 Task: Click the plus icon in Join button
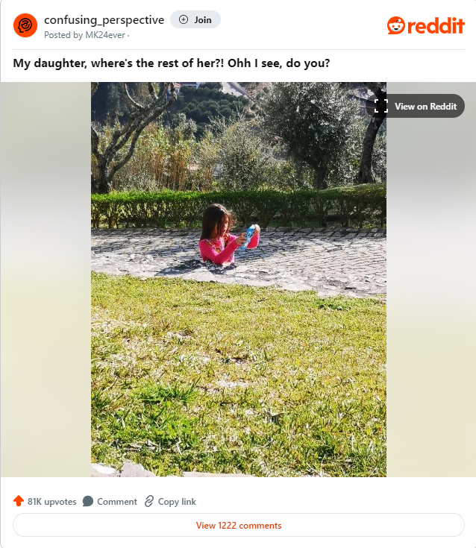(x=184, y=19)
